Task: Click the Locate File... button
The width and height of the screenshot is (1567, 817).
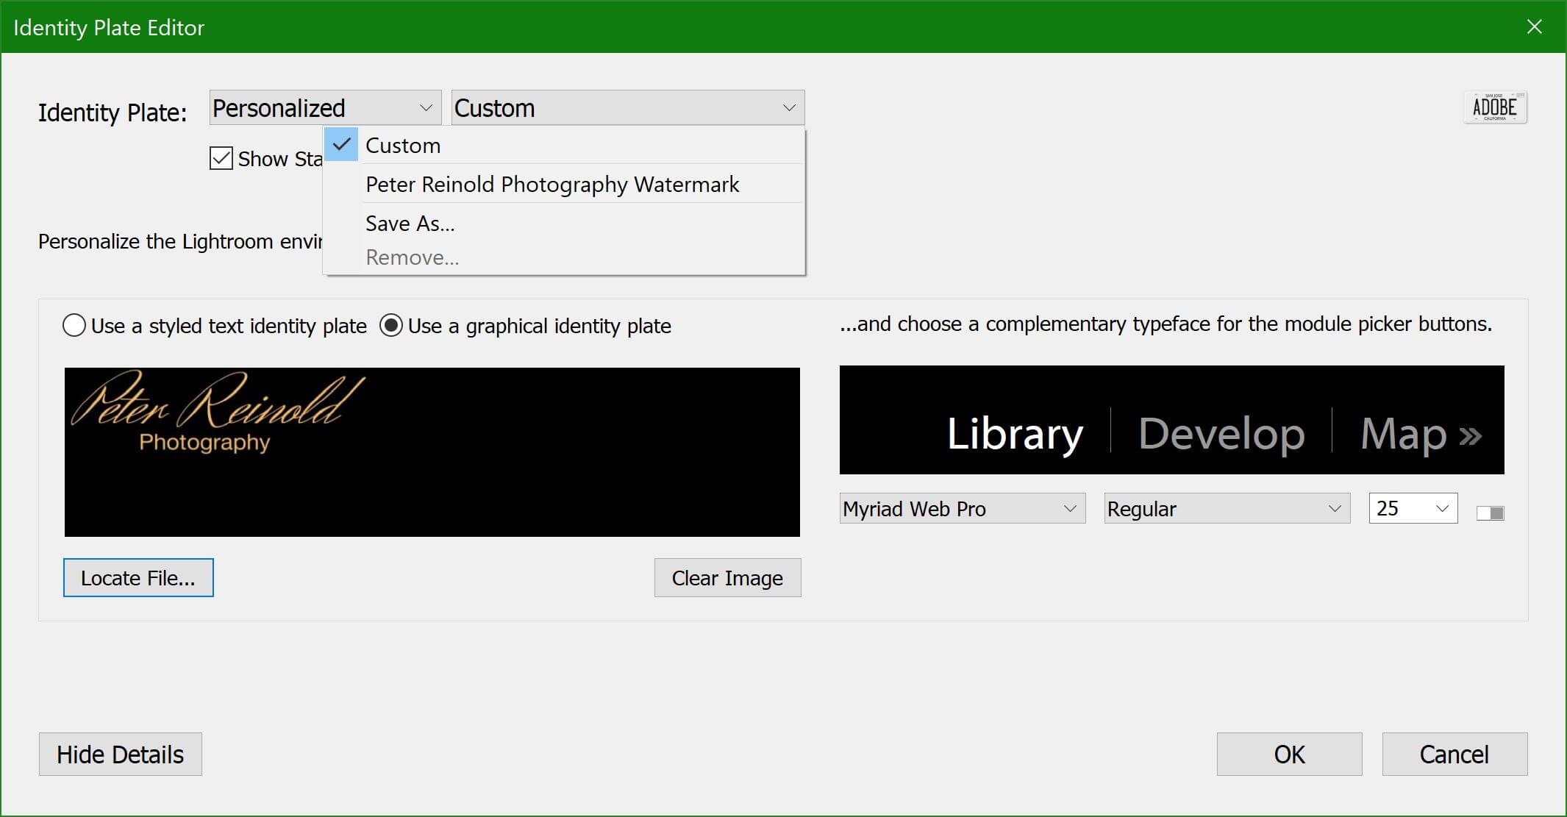Action: pyautogui.click(x=138, y=578)
